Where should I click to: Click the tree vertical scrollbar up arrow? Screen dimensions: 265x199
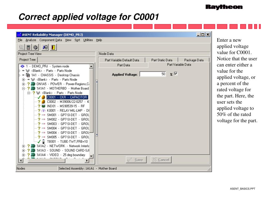(91, 66)
